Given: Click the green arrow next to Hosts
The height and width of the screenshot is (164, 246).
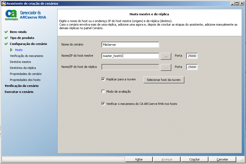Looking at the screenshot, I should (11, 50).
